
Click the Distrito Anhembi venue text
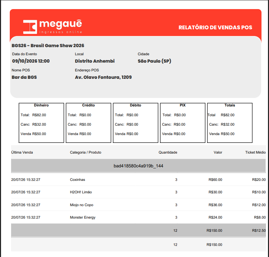95,61
